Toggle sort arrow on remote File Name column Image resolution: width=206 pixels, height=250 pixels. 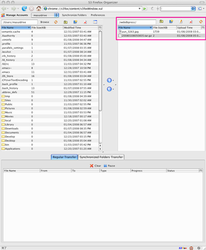click(x=150, y=28)
